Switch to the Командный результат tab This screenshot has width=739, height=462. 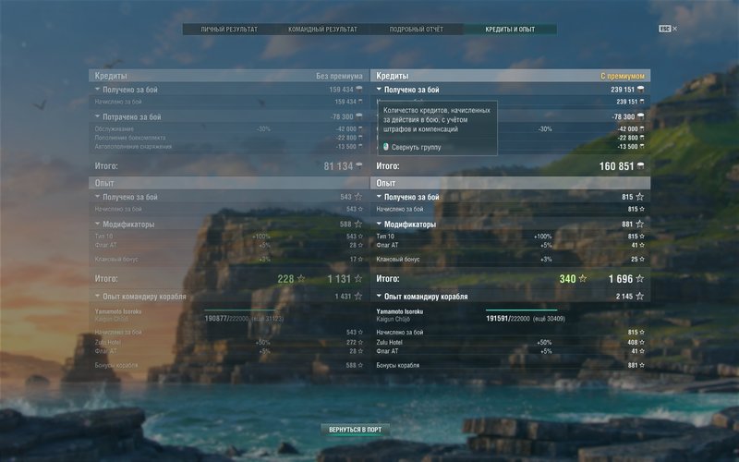pos(322,30)
